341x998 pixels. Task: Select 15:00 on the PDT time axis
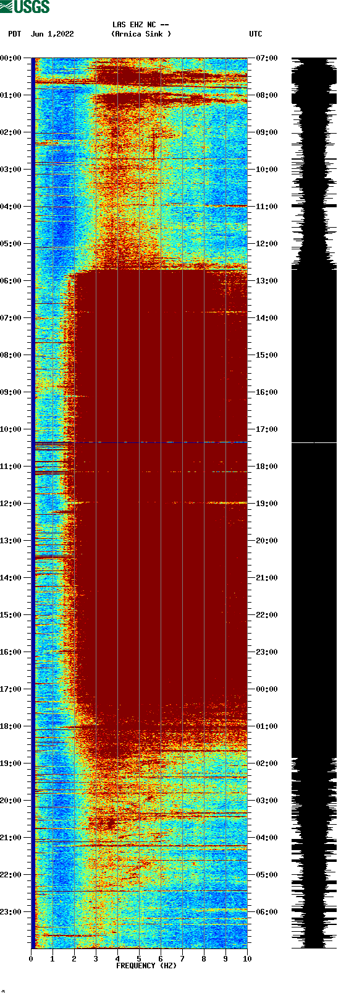[x=11, y=615]
